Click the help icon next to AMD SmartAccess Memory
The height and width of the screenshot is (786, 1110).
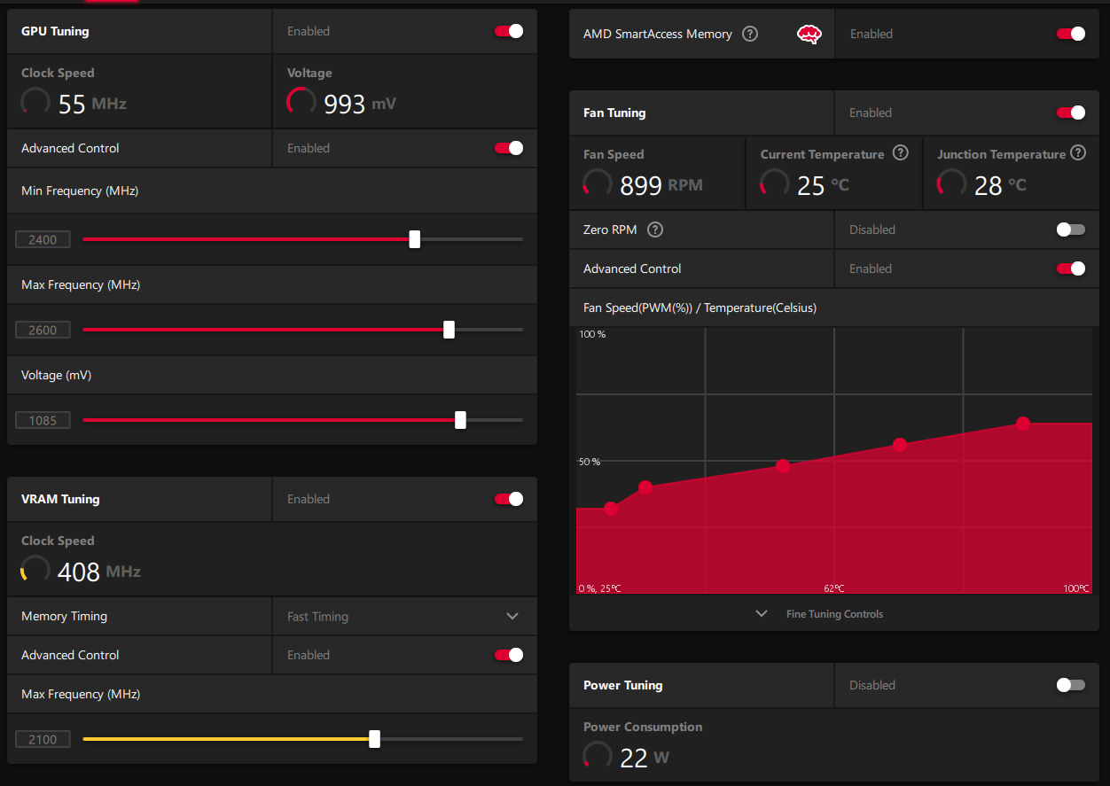750,35
